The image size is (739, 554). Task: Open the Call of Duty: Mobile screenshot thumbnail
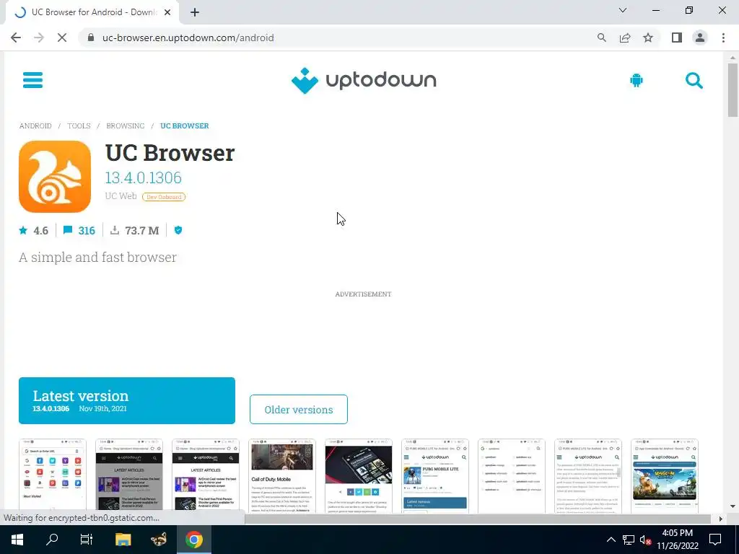pyautogui.click(x=282, y=476)
